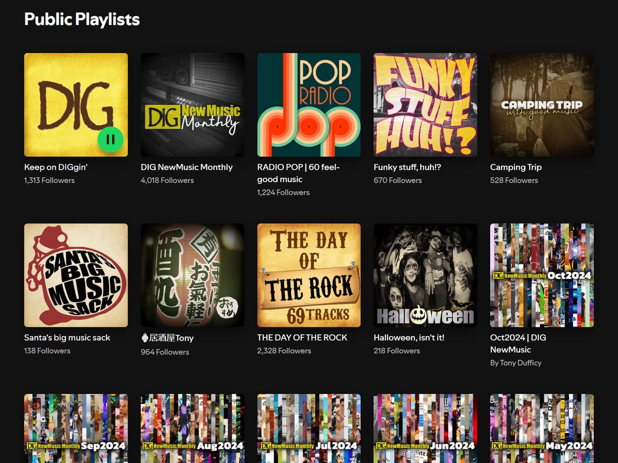The height and width of the screenshot is (463, 618).
Task: Click the 670 Followers text
Action: pyautogui.click(x=398, y=181)
